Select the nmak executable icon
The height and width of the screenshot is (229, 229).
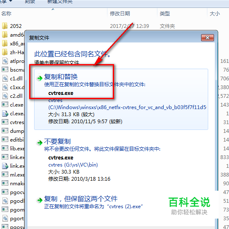(5, 183)
